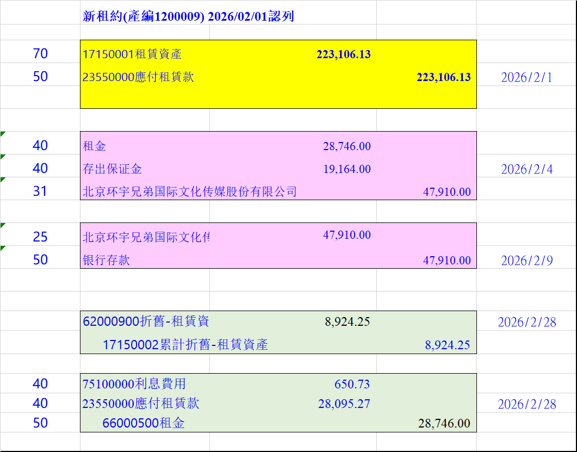Click the full company name 北京环宇兄弟国际文化传媒股份有限公司
Screen dimensions: 577x452
190,191
